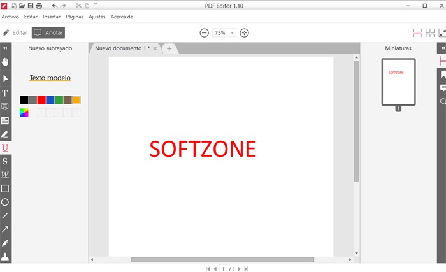Select the Strikethrough S tool
446x272 pixels.
tap(5, 161)
